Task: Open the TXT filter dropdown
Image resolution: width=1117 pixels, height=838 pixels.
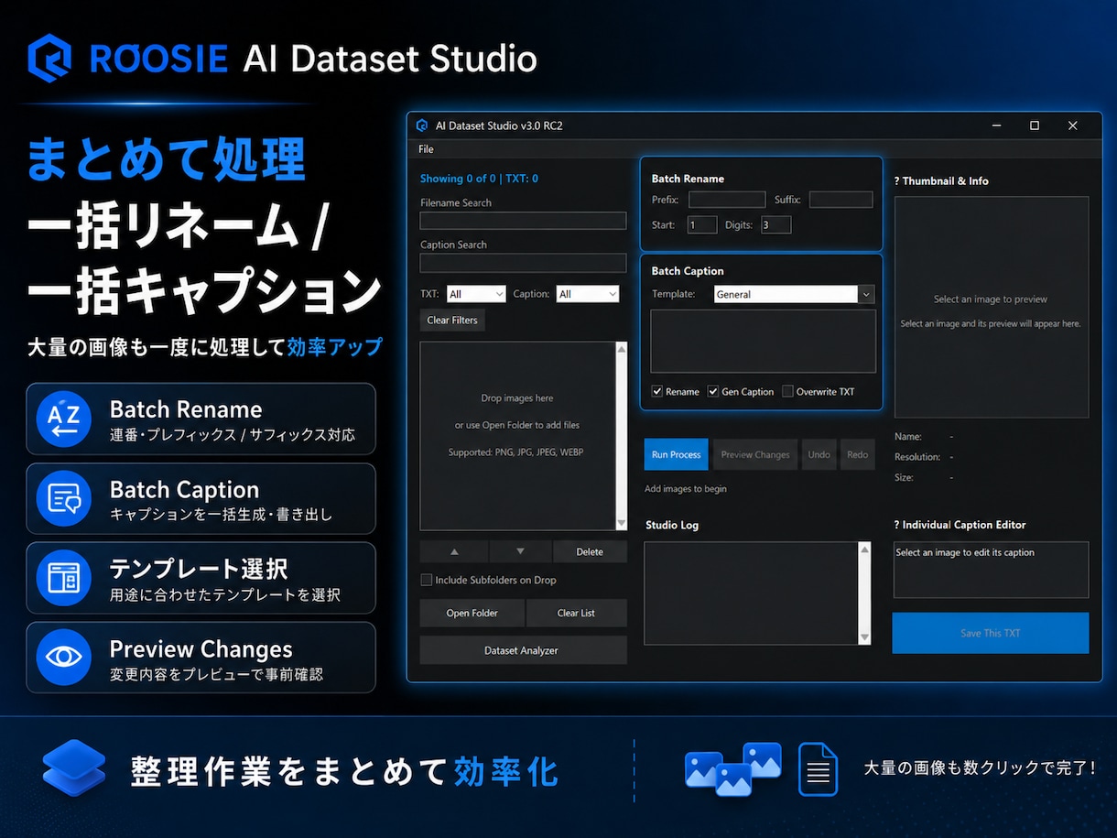Action: [x=476, y=294]
